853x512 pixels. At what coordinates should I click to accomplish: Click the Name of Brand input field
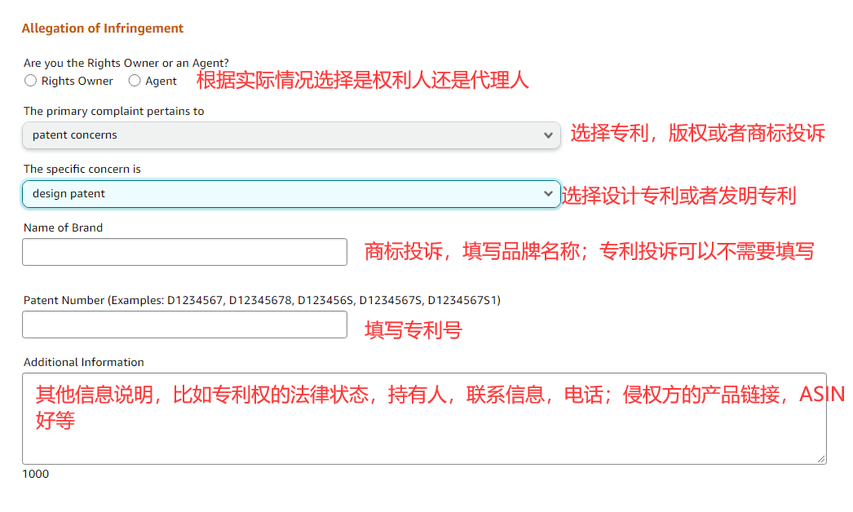[x=184, y=252]
